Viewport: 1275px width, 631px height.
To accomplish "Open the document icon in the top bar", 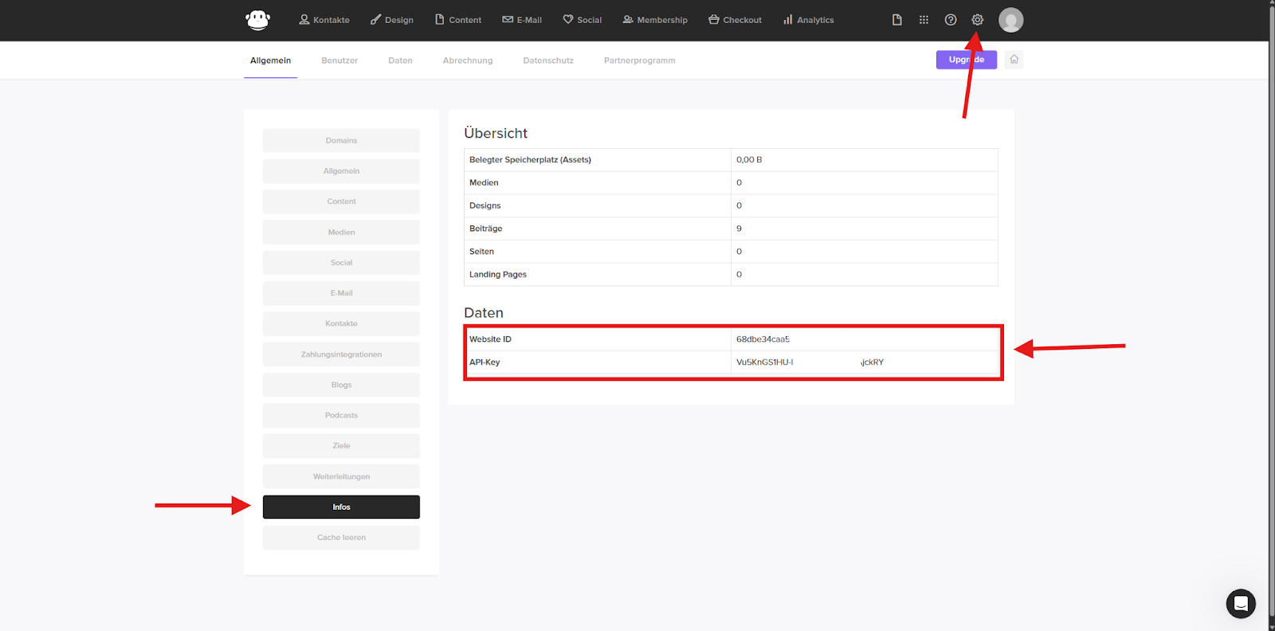I will coord(896,20).
